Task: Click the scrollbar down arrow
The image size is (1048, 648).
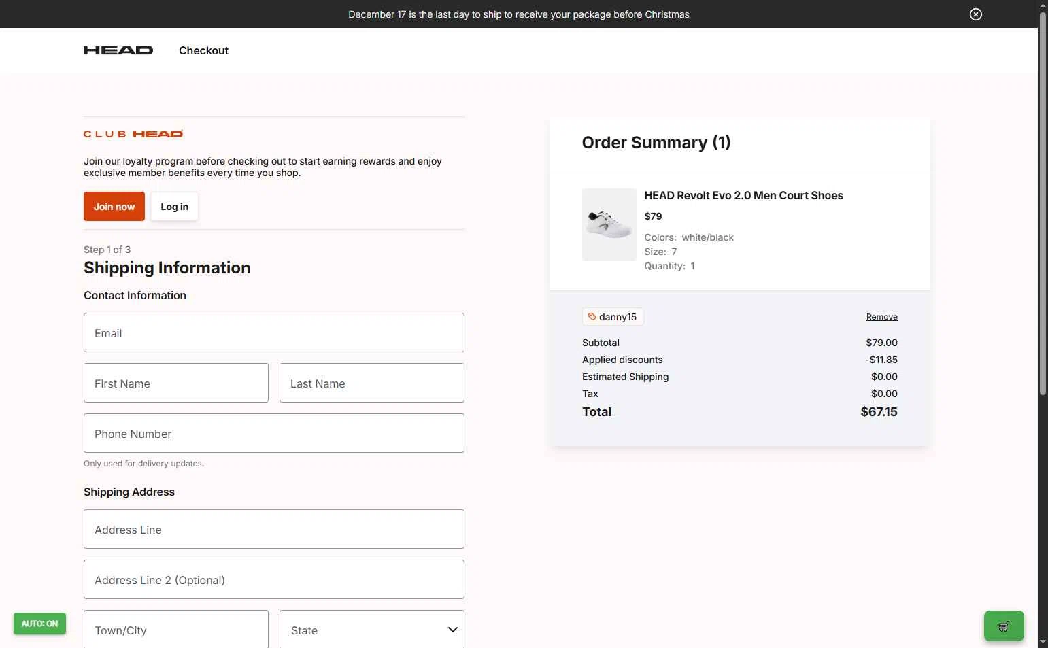Action: pos(1043,642)
